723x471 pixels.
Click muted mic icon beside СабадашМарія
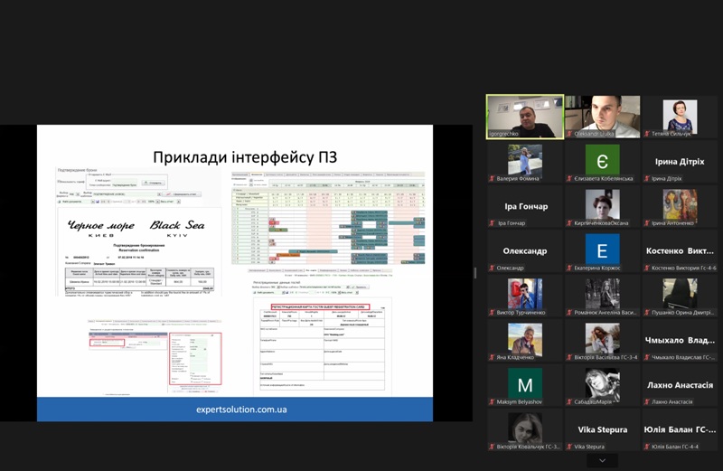570,402
